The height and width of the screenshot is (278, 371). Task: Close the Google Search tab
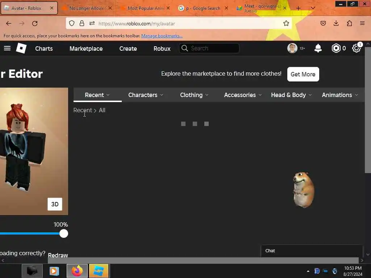click(226, 8)
